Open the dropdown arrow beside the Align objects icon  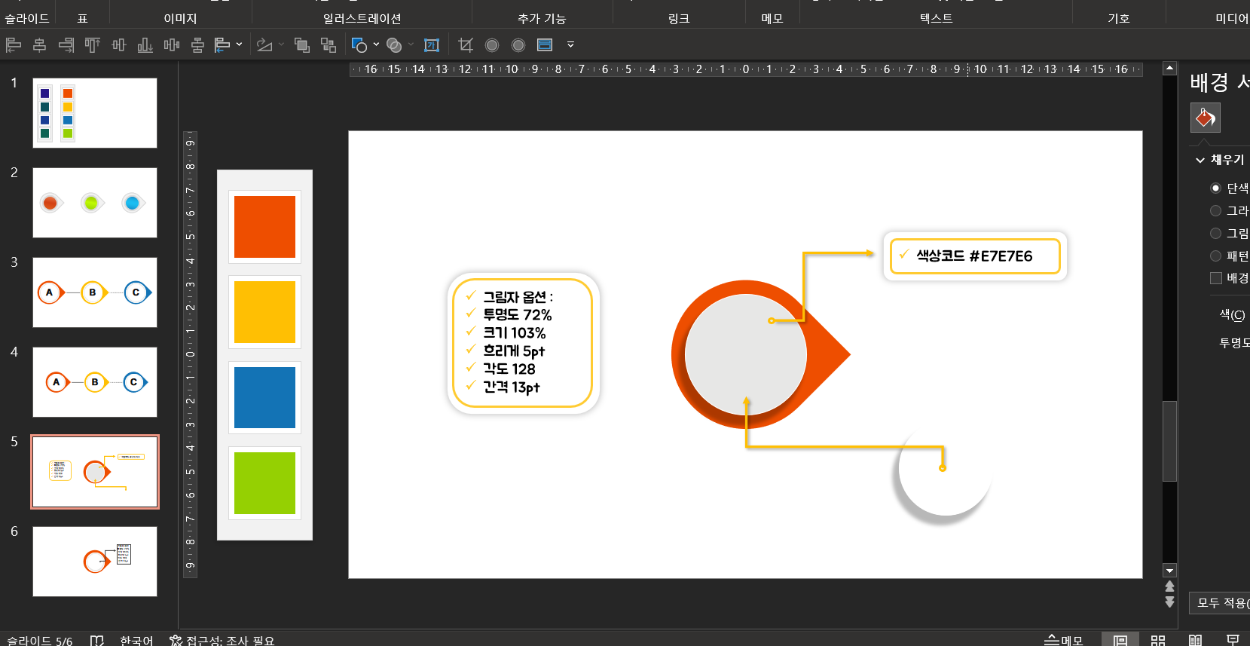click(240, 45)
